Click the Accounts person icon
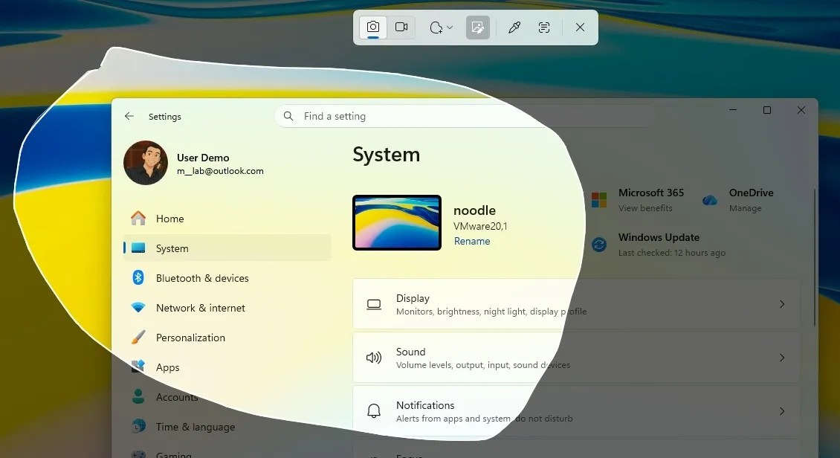 [138, 396]
